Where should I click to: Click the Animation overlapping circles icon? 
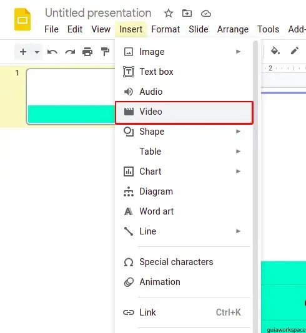pos(129,282)
